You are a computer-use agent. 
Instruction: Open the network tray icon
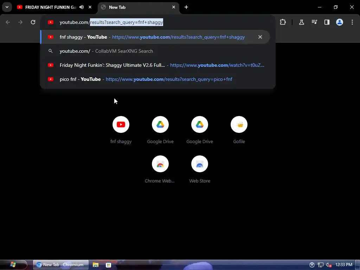pos(321,265)
